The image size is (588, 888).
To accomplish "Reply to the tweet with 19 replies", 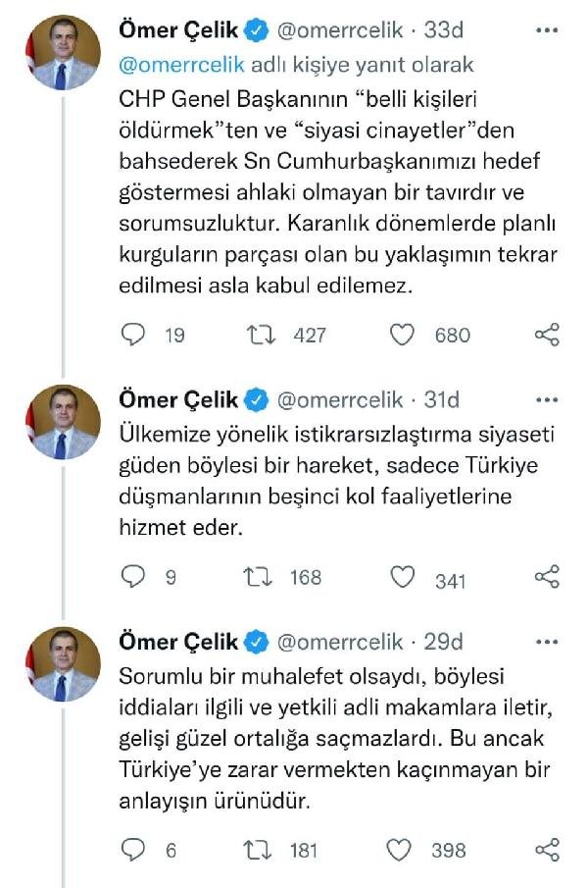I will (x=133, y=336).
